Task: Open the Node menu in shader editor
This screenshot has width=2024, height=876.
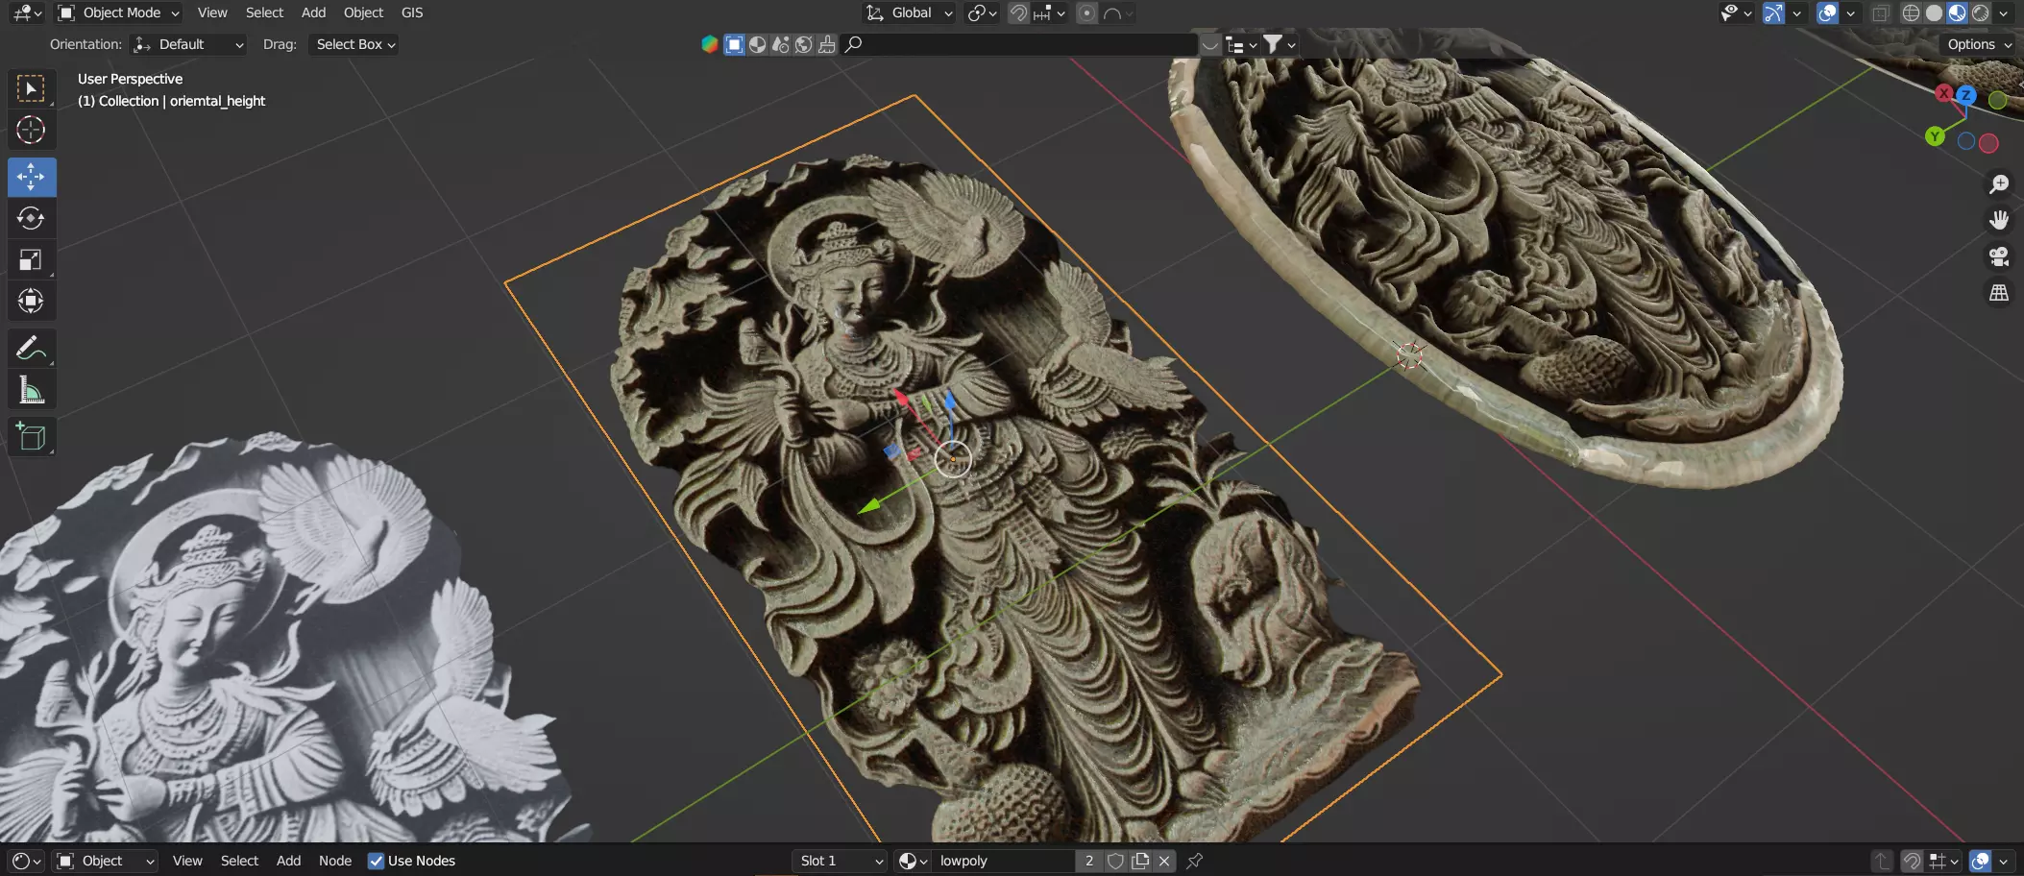Action: tap(335, 861)
